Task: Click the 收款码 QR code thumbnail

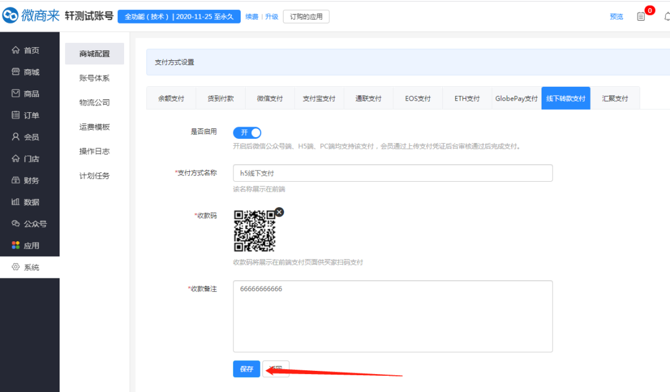Action: (x=255, y=231)
